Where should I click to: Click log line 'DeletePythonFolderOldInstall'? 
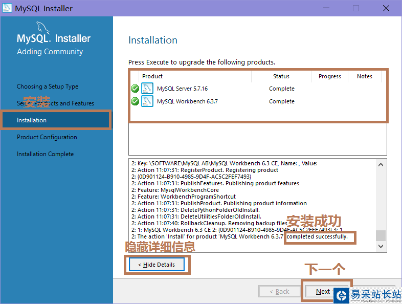pyautogui.click(x=195, y=210)
